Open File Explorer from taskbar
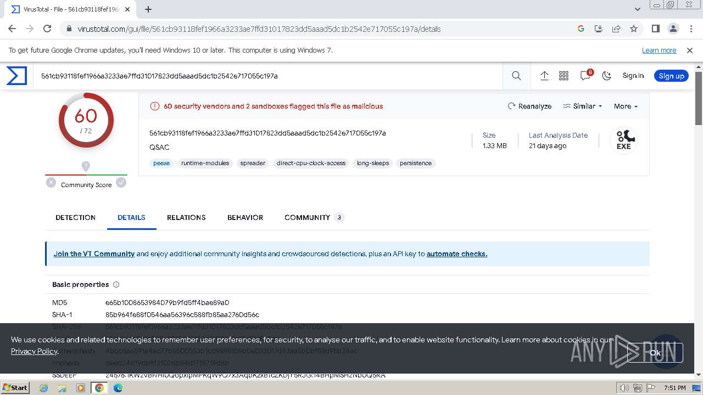The width and height of the screenshot is (703, 395). pyautogui.click(x=62, y=388)
